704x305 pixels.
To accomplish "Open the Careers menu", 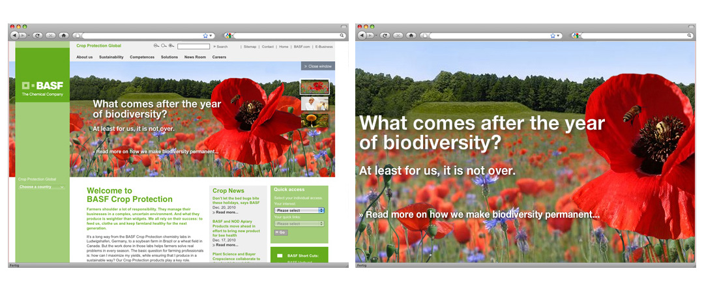I will coord(219,57).
